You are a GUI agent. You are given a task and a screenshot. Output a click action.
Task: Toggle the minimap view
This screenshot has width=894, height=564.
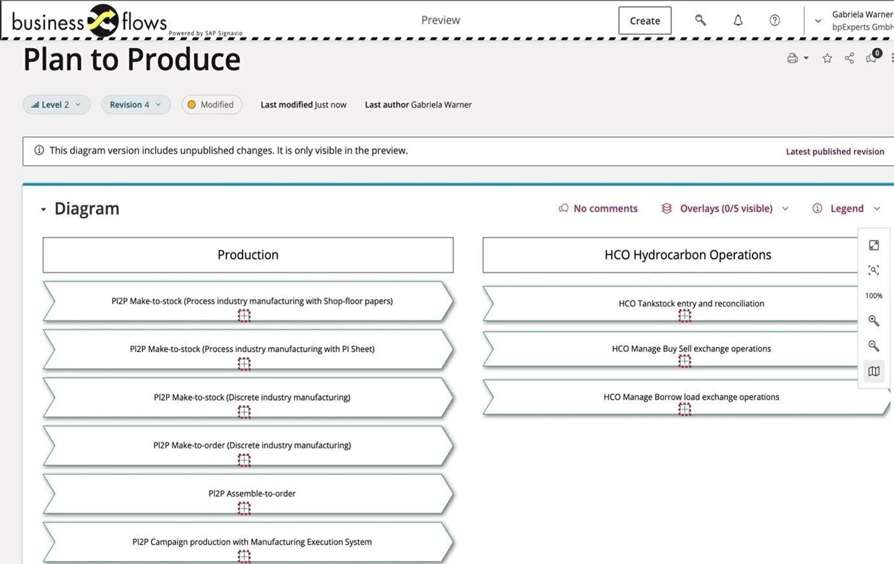(873, 371)
